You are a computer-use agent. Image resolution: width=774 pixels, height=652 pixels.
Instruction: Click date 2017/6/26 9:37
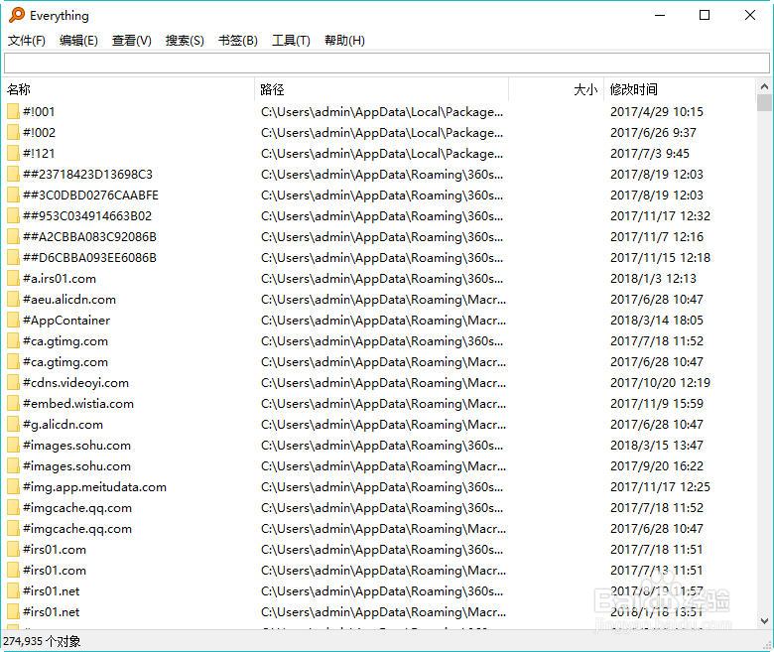pyautogui.click(x=653, y=132)
